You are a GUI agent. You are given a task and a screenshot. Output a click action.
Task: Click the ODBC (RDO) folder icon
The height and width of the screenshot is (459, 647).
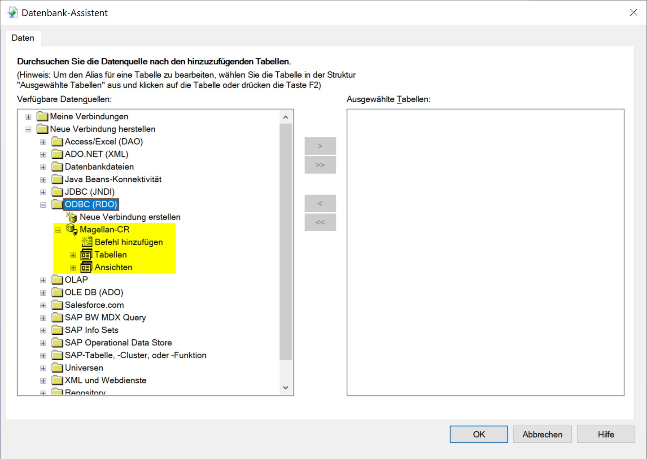coord(57,205)
